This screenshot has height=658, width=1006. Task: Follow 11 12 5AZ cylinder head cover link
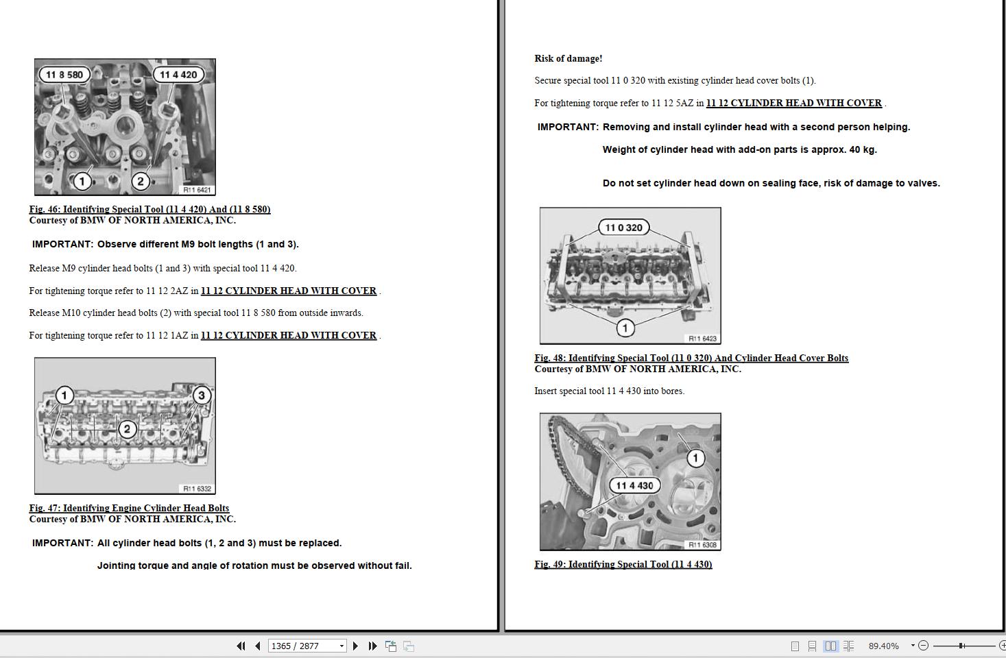click(793, 103)
